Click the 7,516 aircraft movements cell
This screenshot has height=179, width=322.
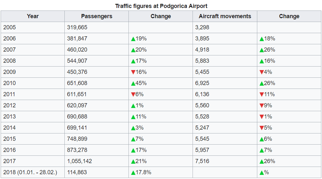point(202,161)
